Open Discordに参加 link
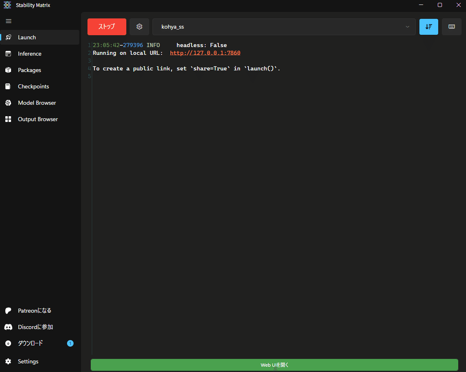This screenshot has width=466, height=372. (40, 327)
